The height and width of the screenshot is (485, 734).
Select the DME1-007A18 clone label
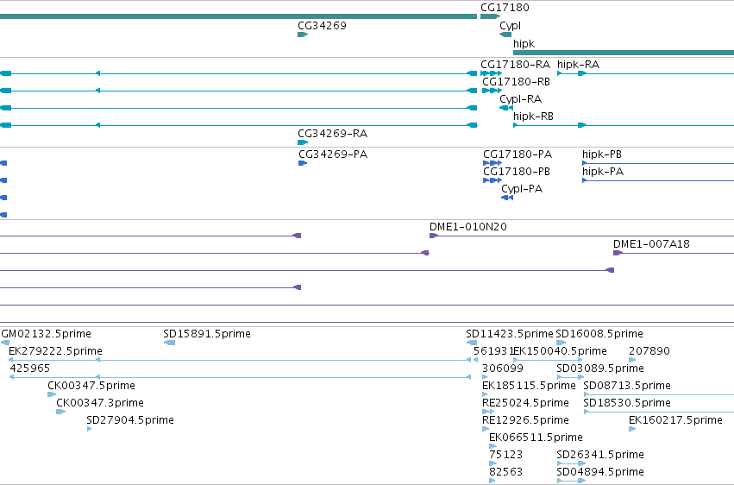(x=651, y=244)
